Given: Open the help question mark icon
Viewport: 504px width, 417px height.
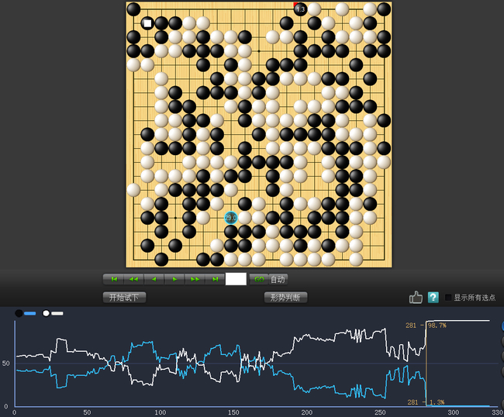Looking at the screenshot, I should (433, 297).
